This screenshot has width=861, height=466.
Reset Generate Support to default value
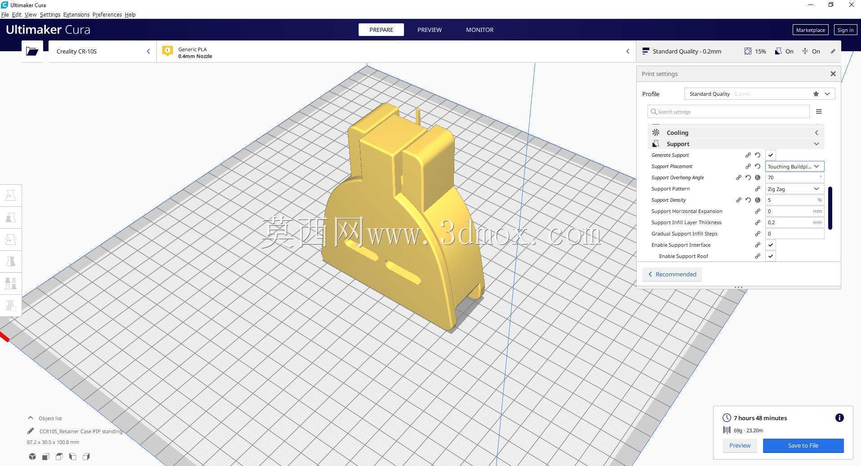pos(758,155)
